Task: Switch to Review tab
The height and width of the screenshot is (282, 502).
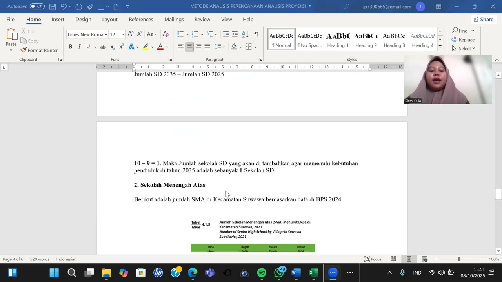Action: [x=202, y=19]
